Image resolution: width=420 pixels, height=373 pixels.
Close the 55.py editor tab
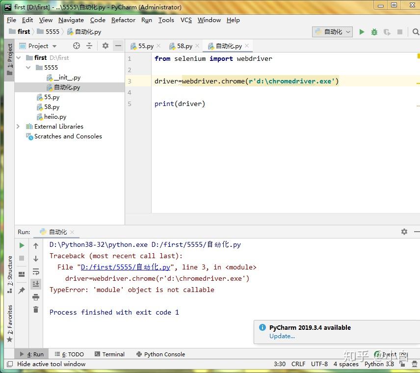coord(158,46)
